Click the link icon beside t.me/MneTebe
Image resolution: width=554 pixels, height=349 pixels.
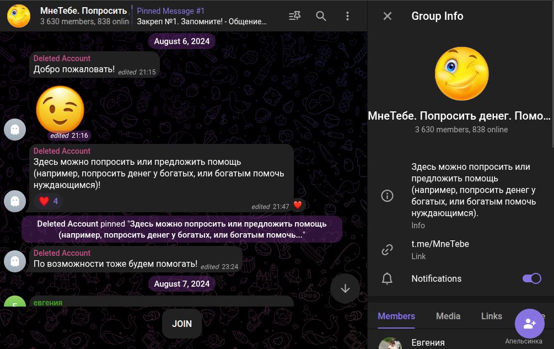[388, 250]
